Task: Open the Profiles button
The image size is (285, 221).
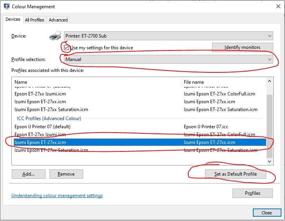Action: (252, 193)
